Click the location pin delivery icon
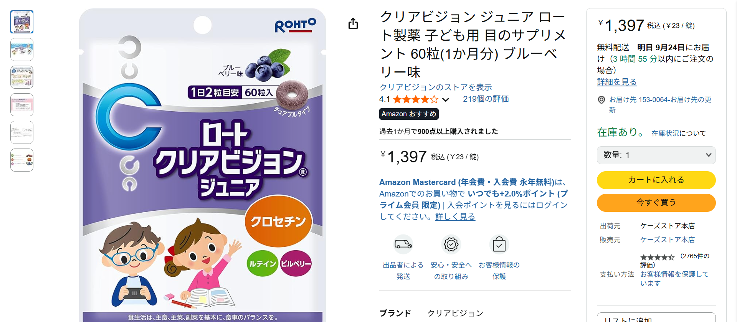This screenshot has height=322, width=737. point(601,100)
